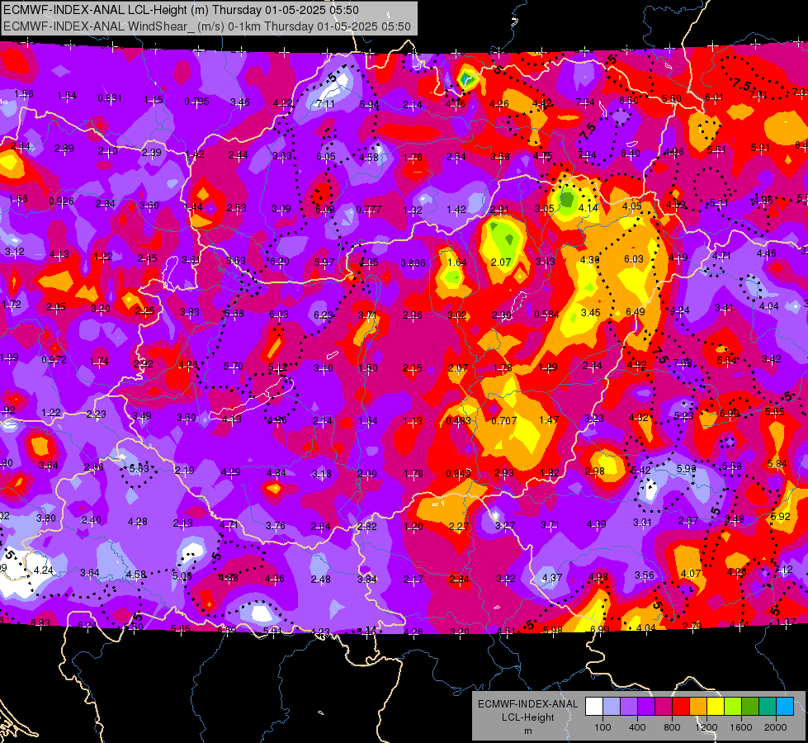The height and width of the screenshot is (743, 808).
Task: Click the wind shear value 3.45
Action: (x=591, y=312)
